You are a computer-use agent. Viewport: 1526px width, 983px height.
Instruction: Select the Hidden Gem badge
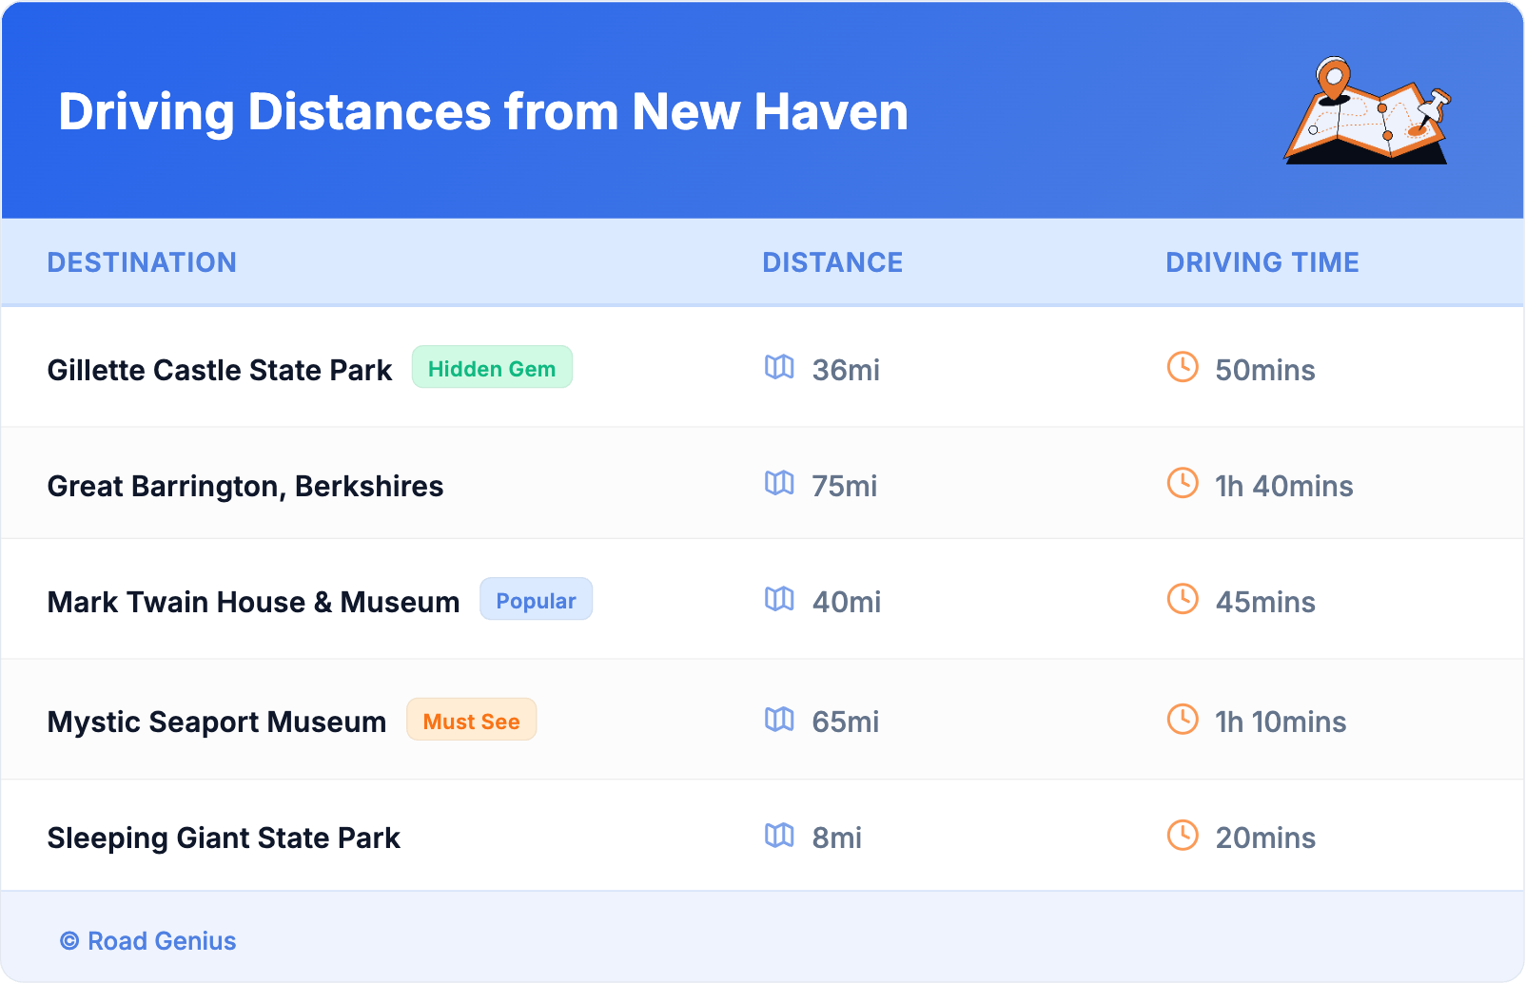tap(491, 368)
